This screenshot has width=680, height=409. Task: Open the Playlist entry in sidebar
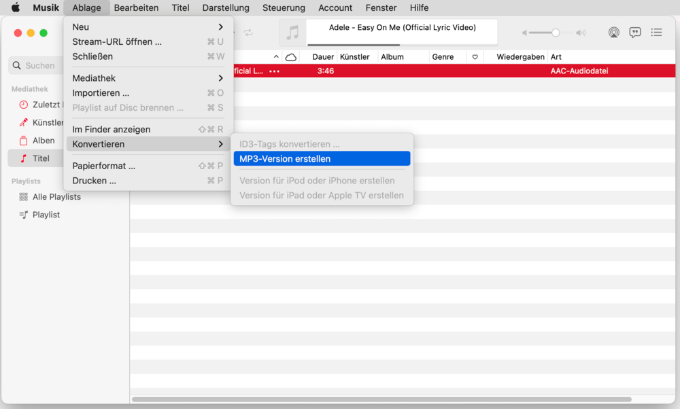46,215
